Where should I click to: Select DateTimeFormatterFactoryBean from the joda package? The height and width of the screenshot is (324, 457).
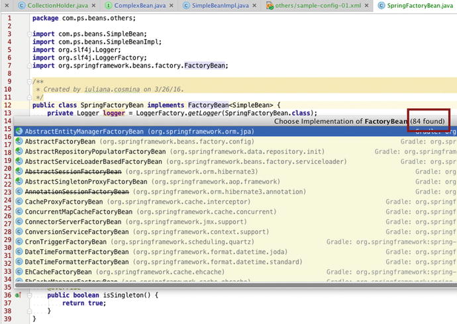[236, 252]
